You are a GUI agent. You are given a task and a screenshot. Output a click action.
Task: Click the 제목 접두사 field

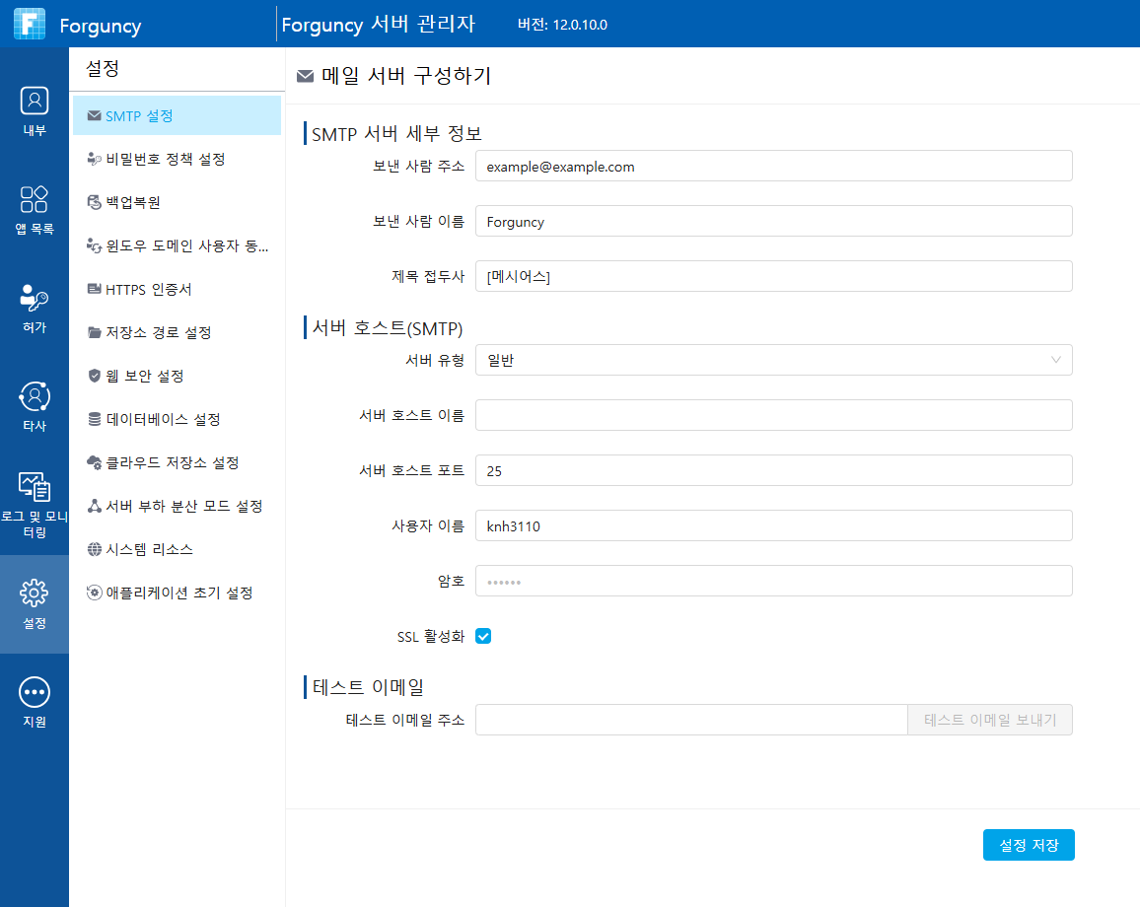(773, 276)
